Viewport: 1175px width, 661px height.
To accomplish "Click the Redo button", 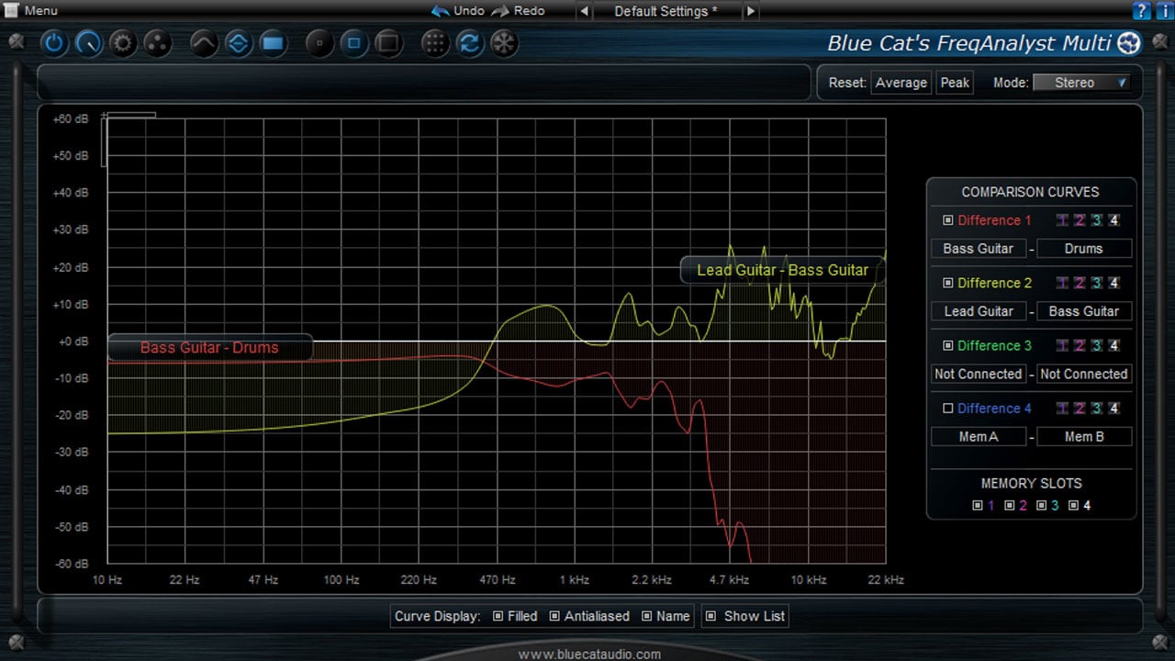I will point(519,11).
